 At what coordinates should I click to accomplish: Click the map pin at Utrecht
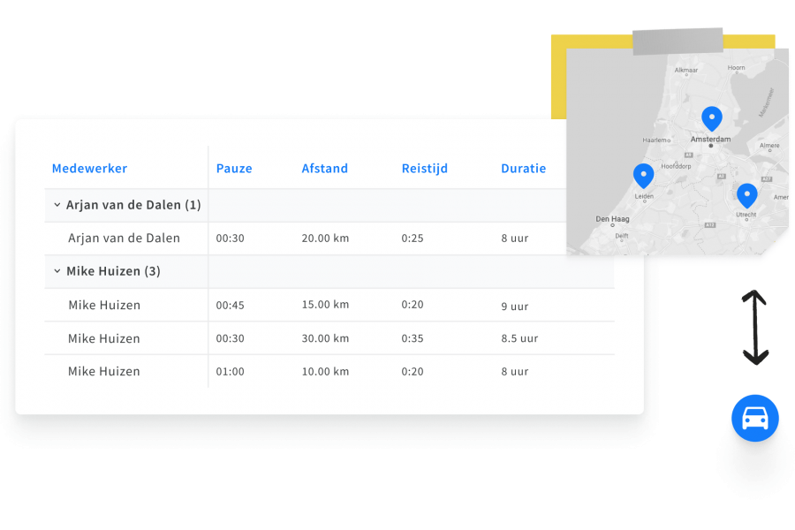tap(746, 195)
